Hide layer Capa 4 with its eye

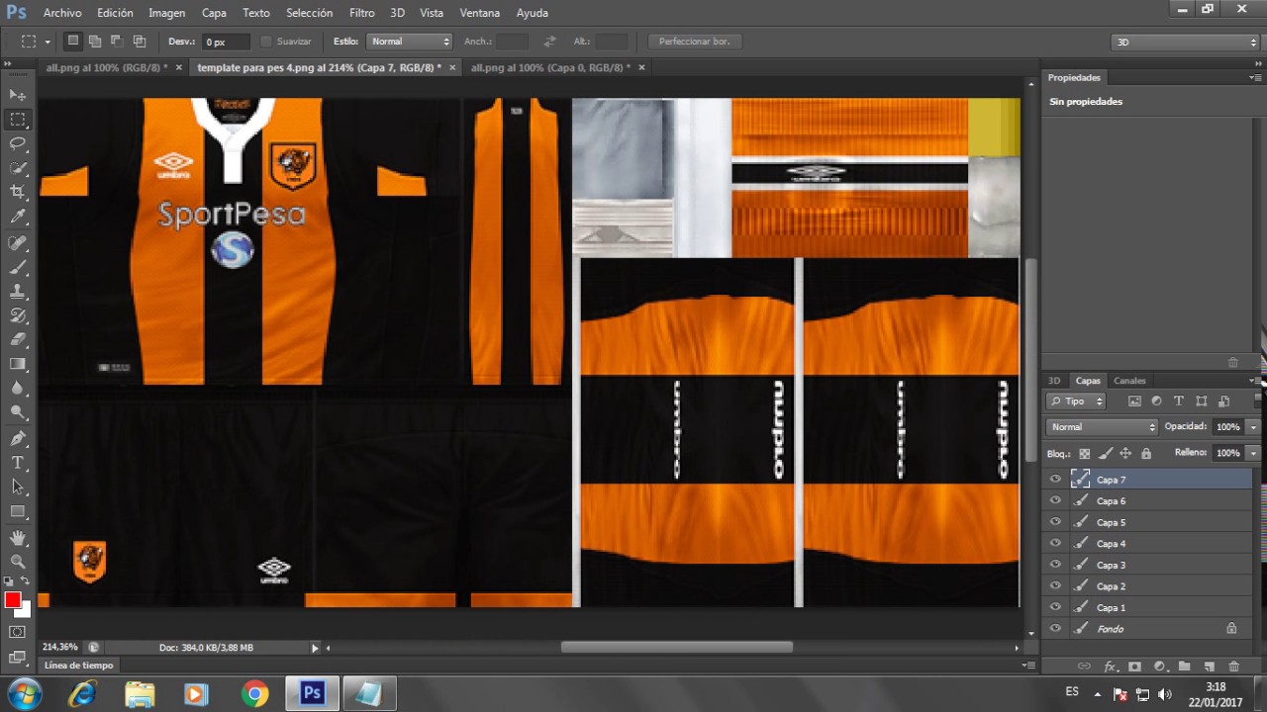point(1055,544)
